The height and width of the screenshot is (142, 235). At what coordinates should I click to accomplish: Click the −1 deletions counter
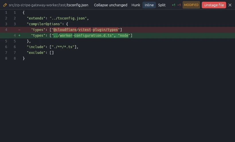click(179, 5)
